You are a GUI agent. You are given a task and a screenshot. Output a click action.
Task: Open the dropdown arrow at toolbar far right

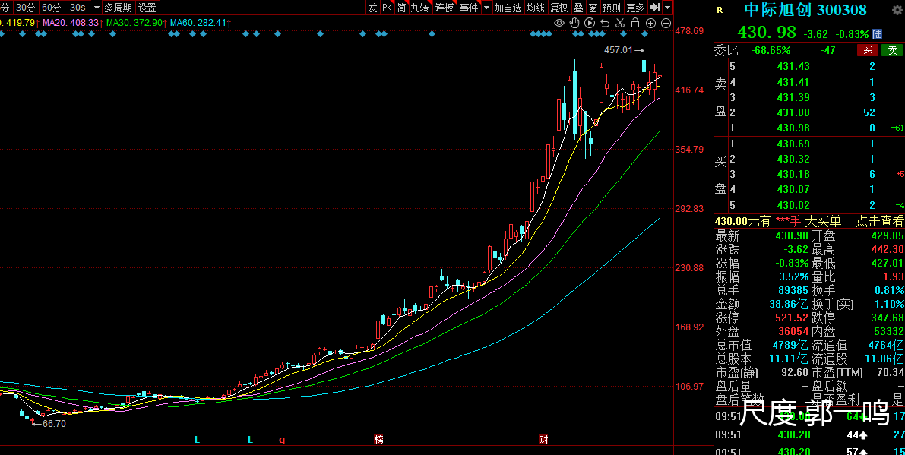pyautogui.click(x=667, y=8)
